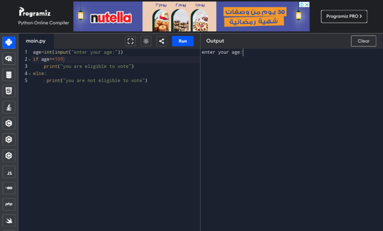Switch to the JS compiler

coord(8,172)
